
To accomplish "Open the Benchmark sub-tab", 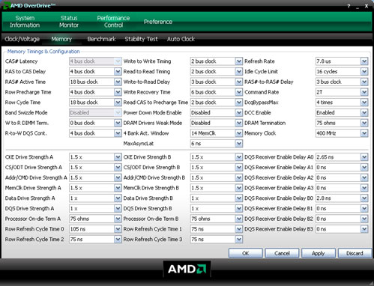I will 101,39.
